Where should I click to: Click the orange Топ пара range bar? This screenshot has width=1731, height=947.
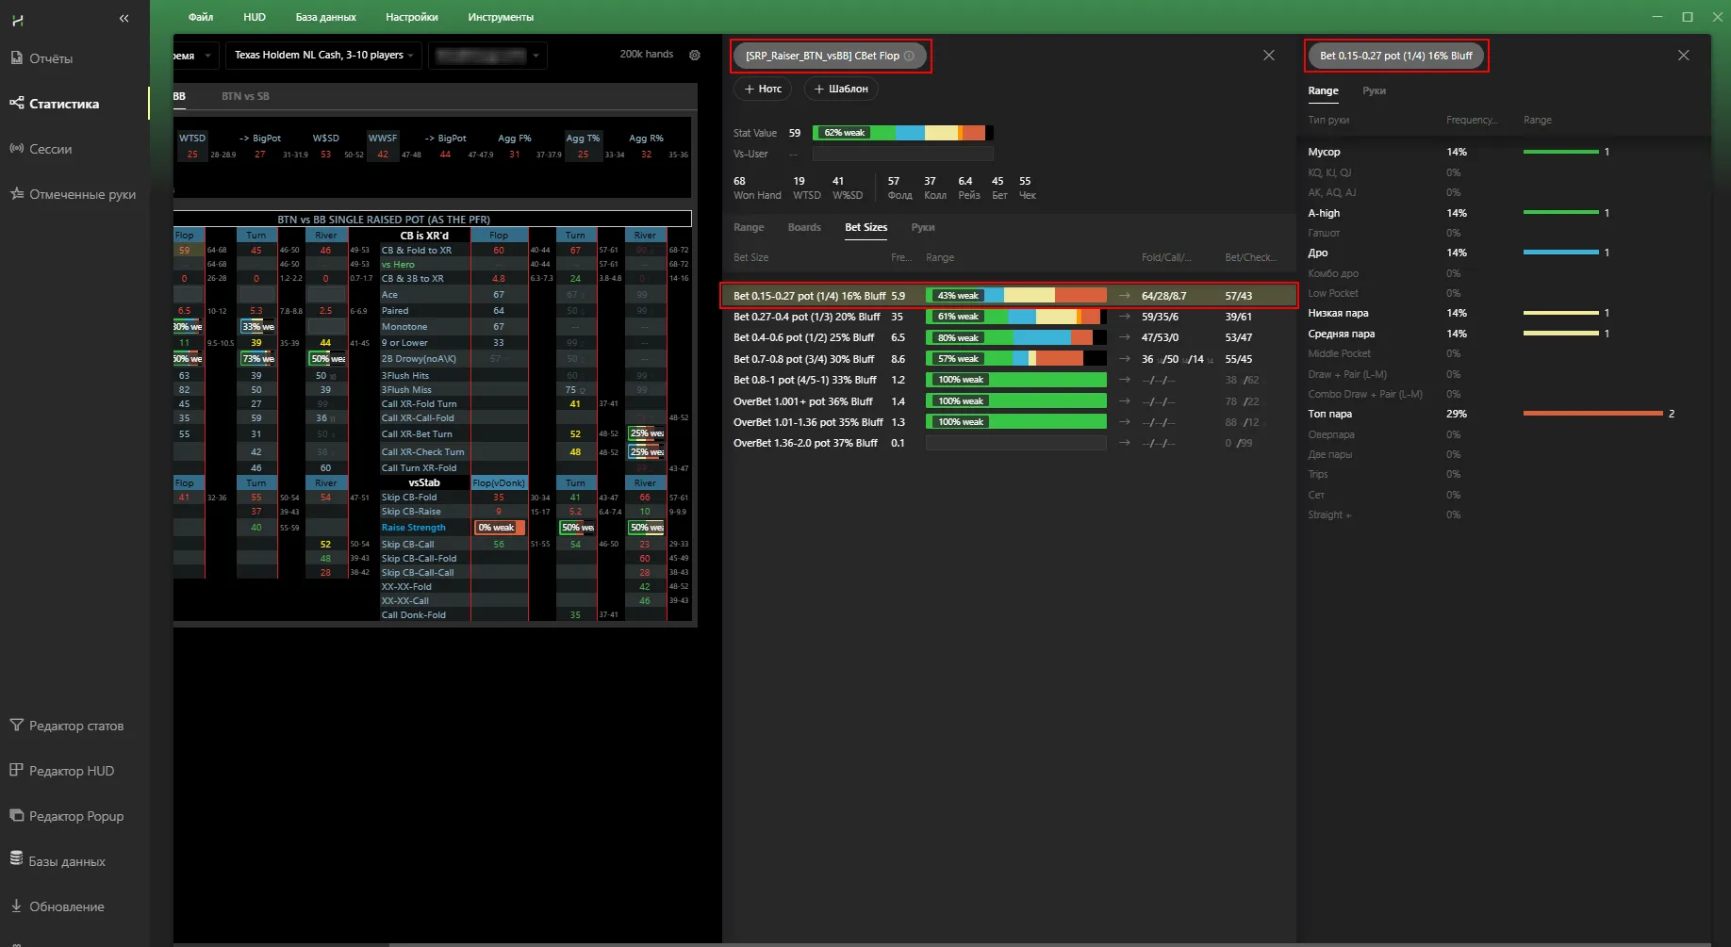1593,414
